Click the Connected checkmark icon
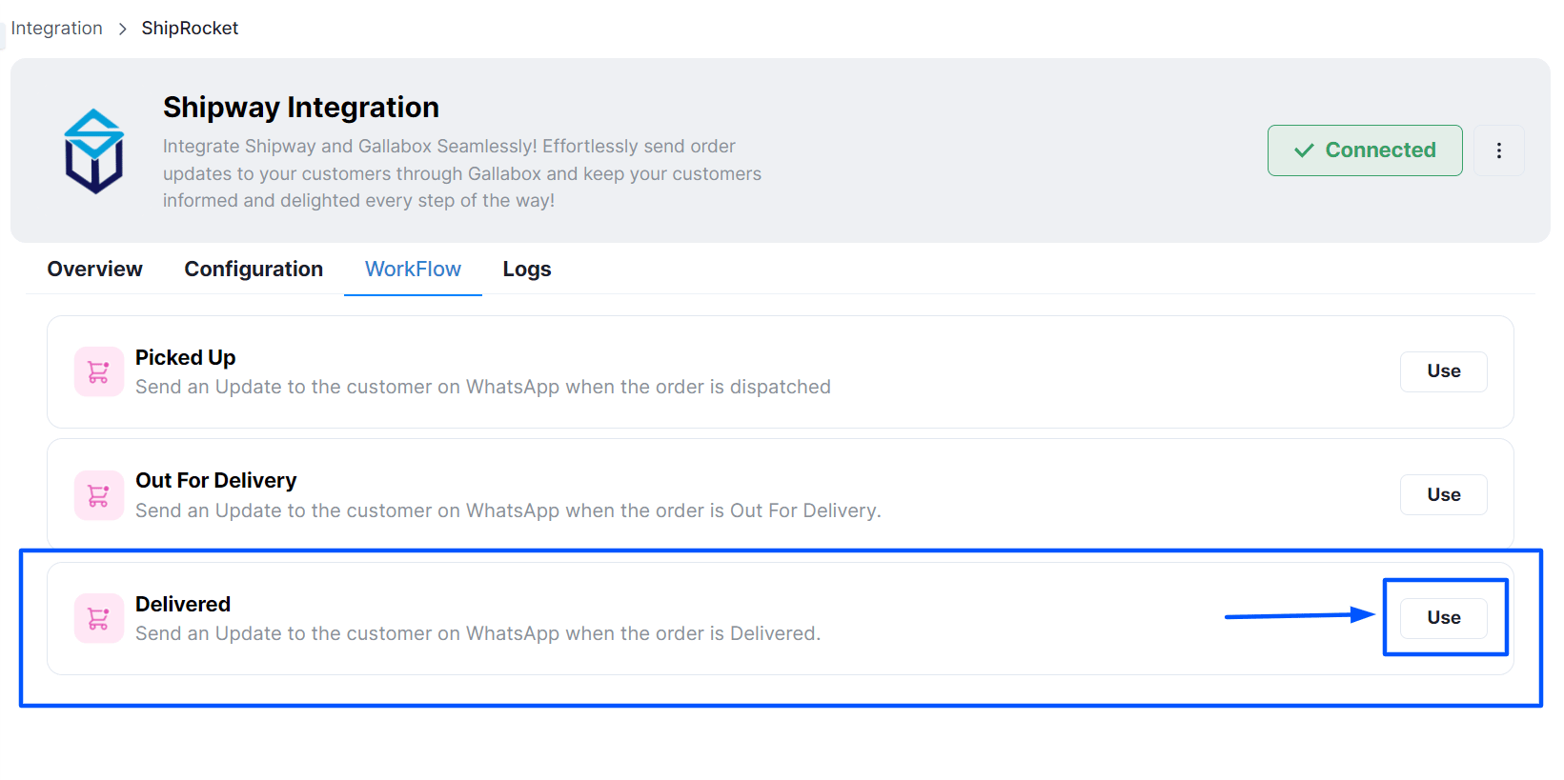1564x780 pixels. 1304,150
